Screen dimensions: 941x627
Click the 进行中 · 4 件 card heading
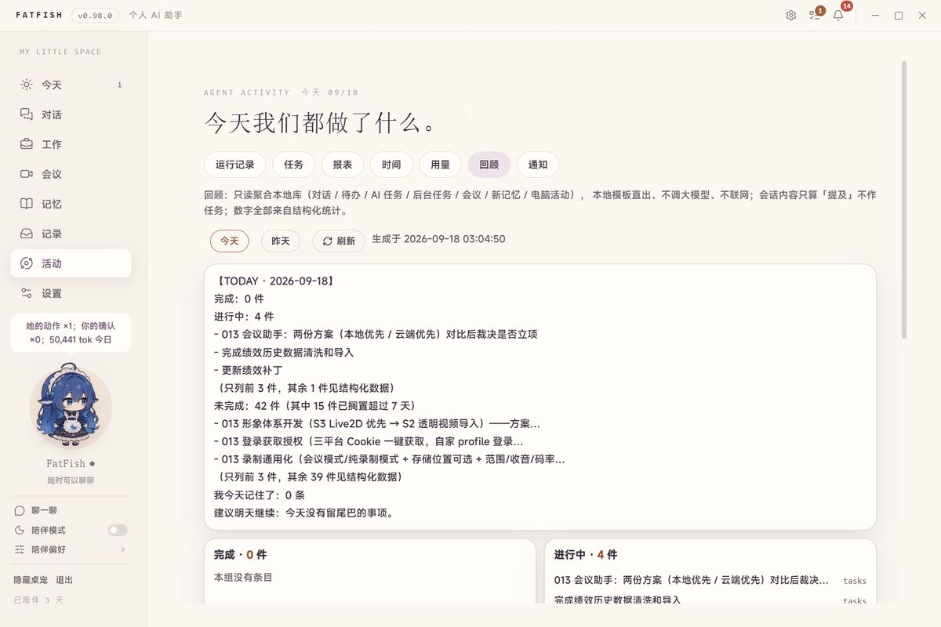coord(586,554)
